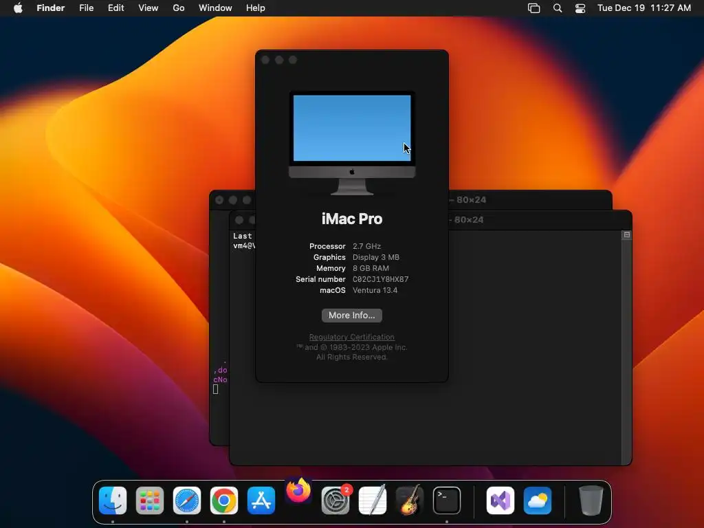Click the date and time in menu bar

pyautogui.click(x=643, y=8)
